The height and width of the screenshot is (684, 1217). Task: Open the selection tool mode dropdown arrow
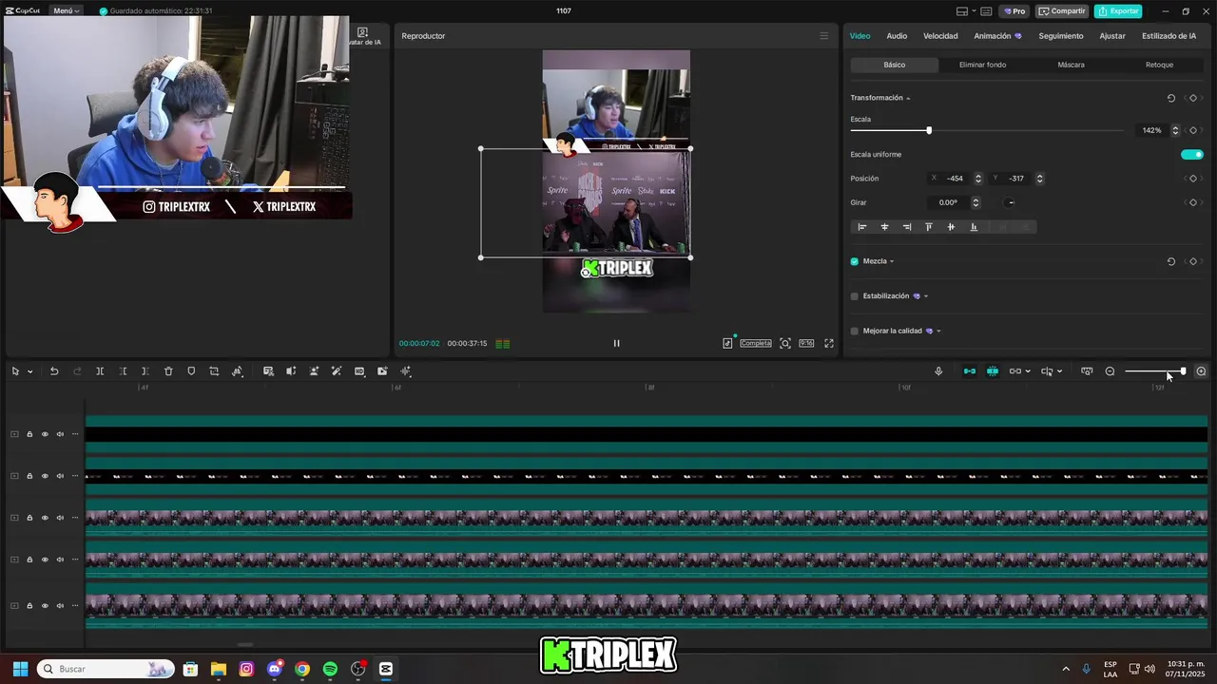[30, 371]
